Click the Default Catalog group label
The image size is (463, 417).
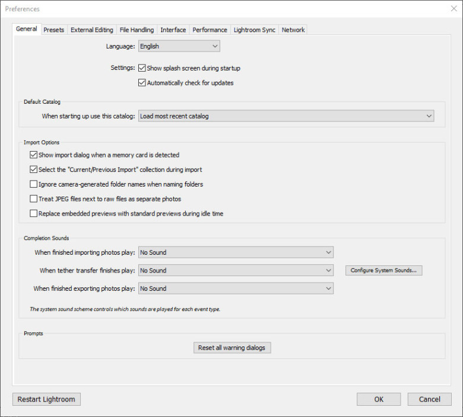pyautogui.click(x=42, y=102)
